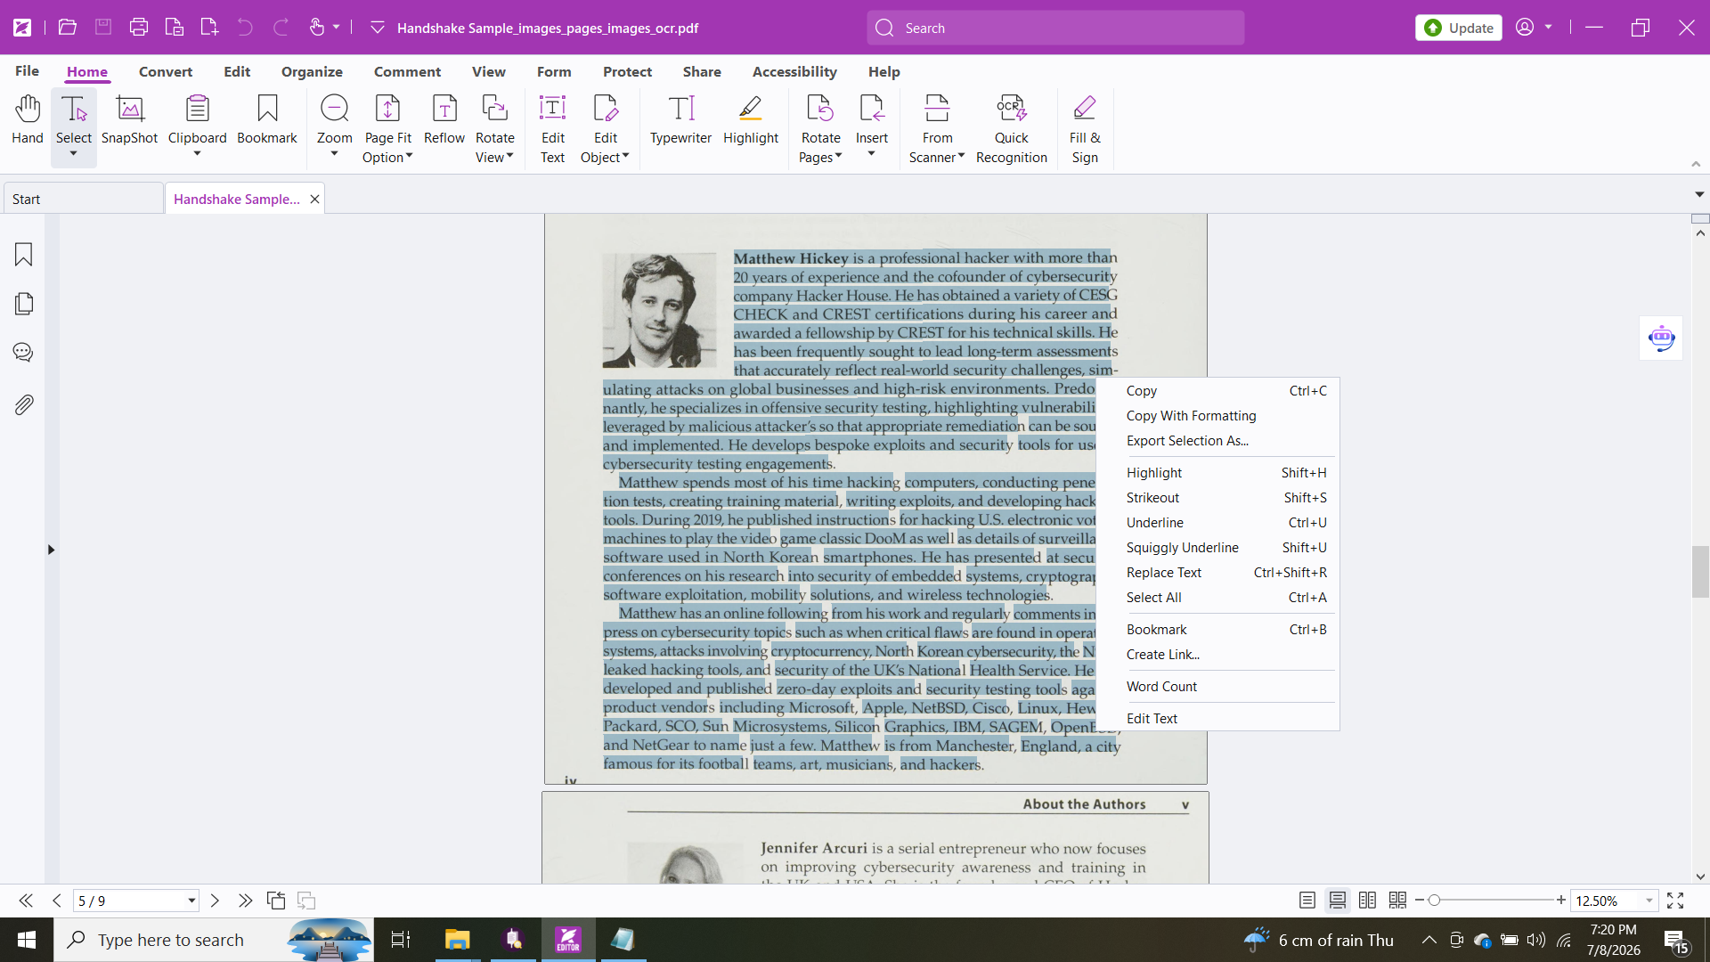Open Rotate View tool
This screenshot has height=962, width=1710.
[494, 129]
